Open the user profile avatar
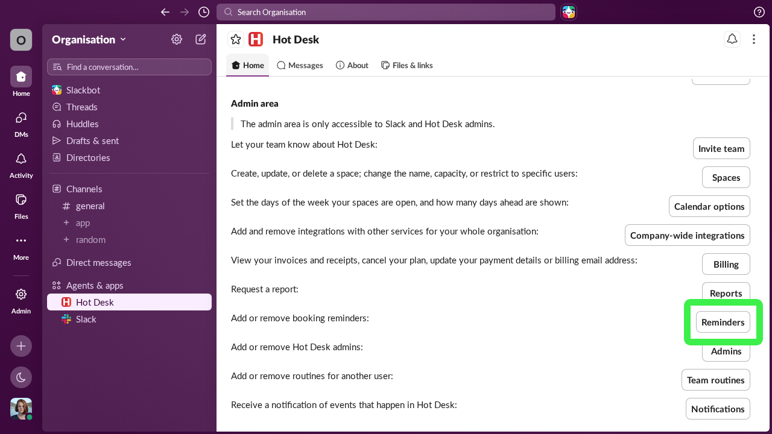 pyautogui.click(x=21, y=409)
